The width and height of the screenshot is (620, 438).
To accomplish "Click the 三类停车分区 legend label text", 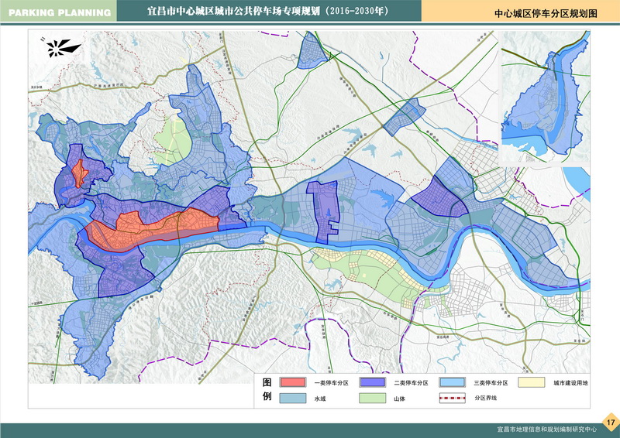I will [x=492, y=383].
